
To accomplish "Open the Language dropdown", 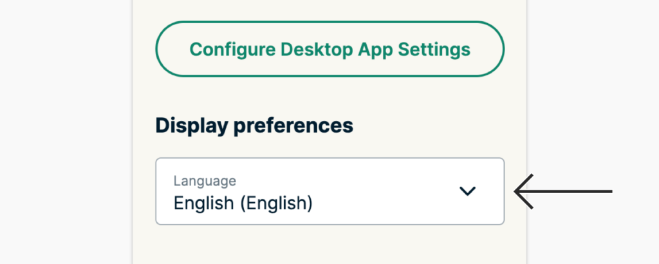I will [329, 192].
